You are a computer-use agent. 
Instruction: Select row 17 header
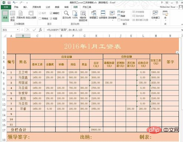[4, 130]
